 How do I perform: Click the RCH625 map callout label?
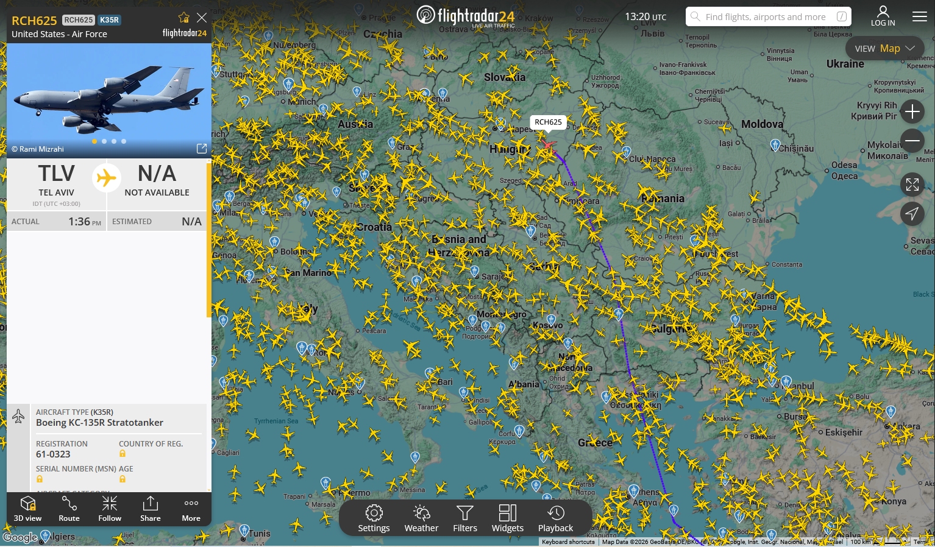(548, 122)
